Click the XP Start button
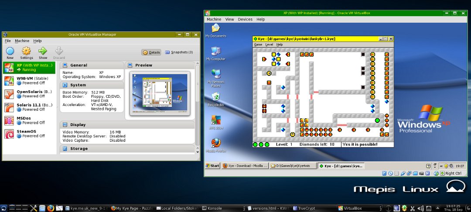 click(x=213, y=166)
